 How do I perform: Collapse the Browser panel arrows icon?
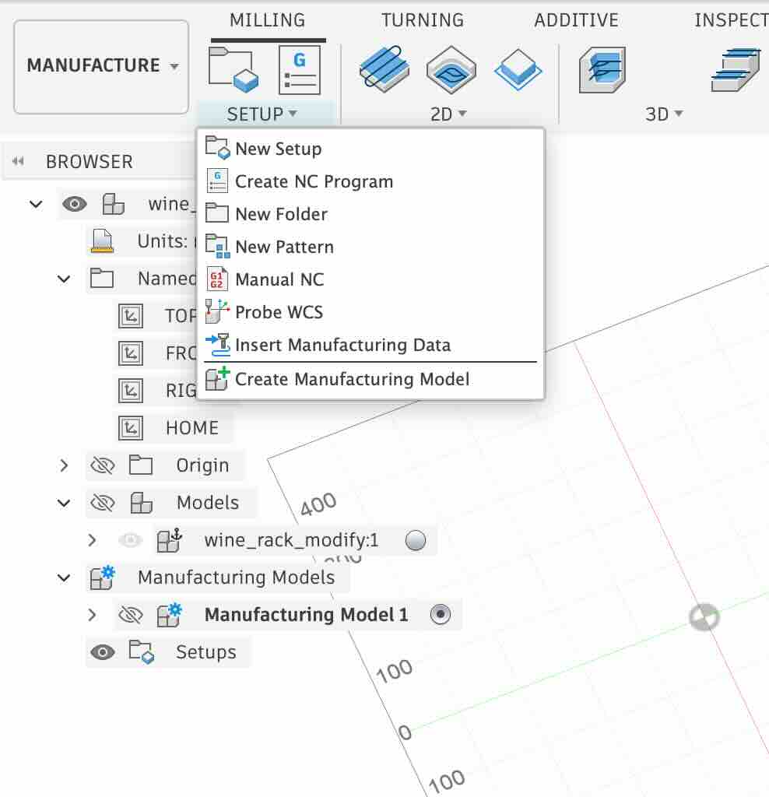click(19, 161)
